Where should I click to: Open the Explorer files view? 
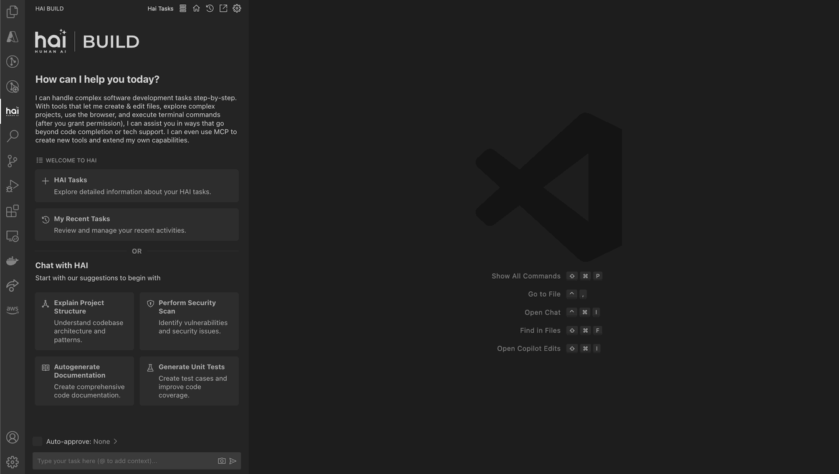click(12, 12)
